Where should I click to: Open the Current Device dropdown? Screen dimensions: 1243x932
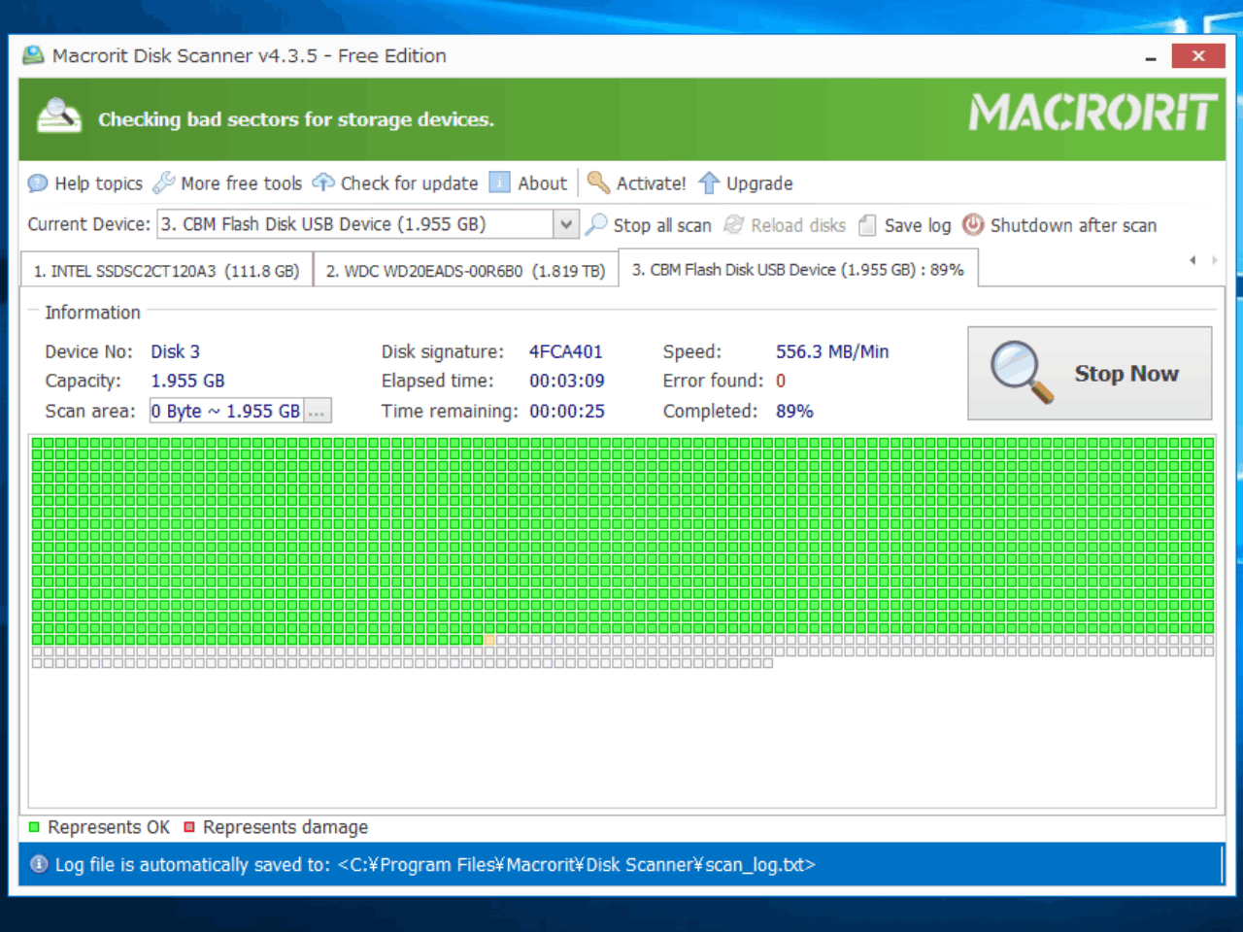point(566,224)
